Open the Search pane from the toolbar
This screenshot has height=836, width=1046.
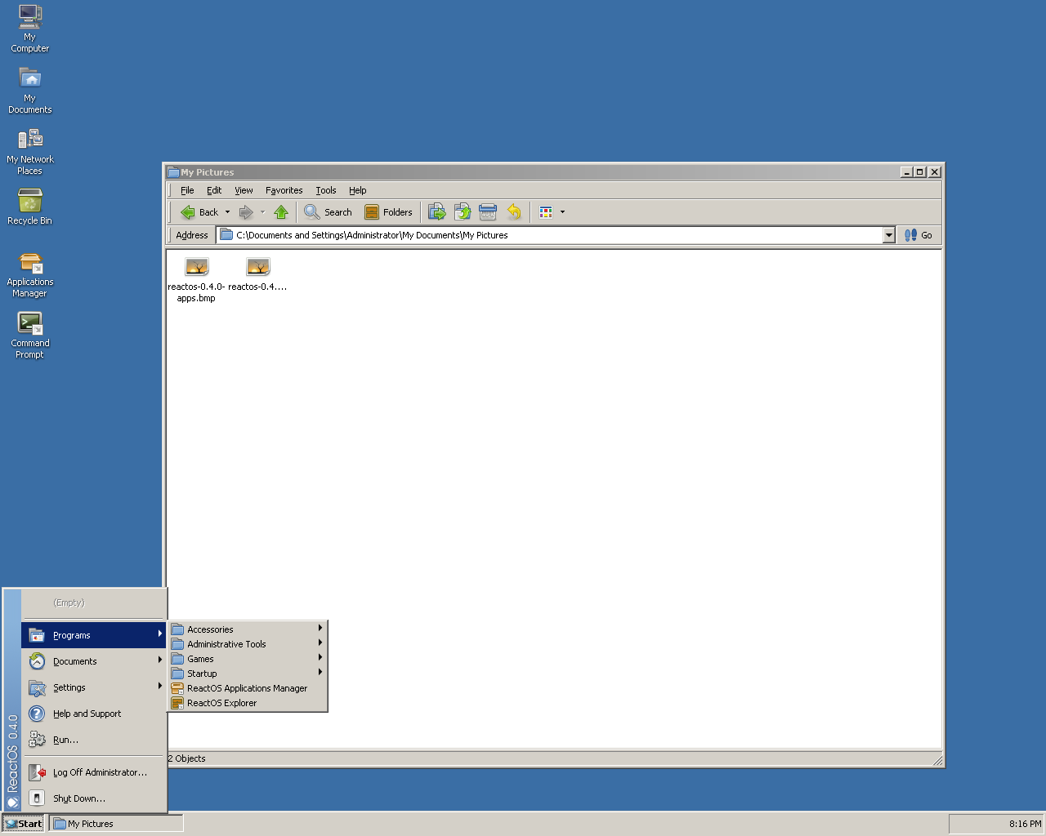click(328, 212)
